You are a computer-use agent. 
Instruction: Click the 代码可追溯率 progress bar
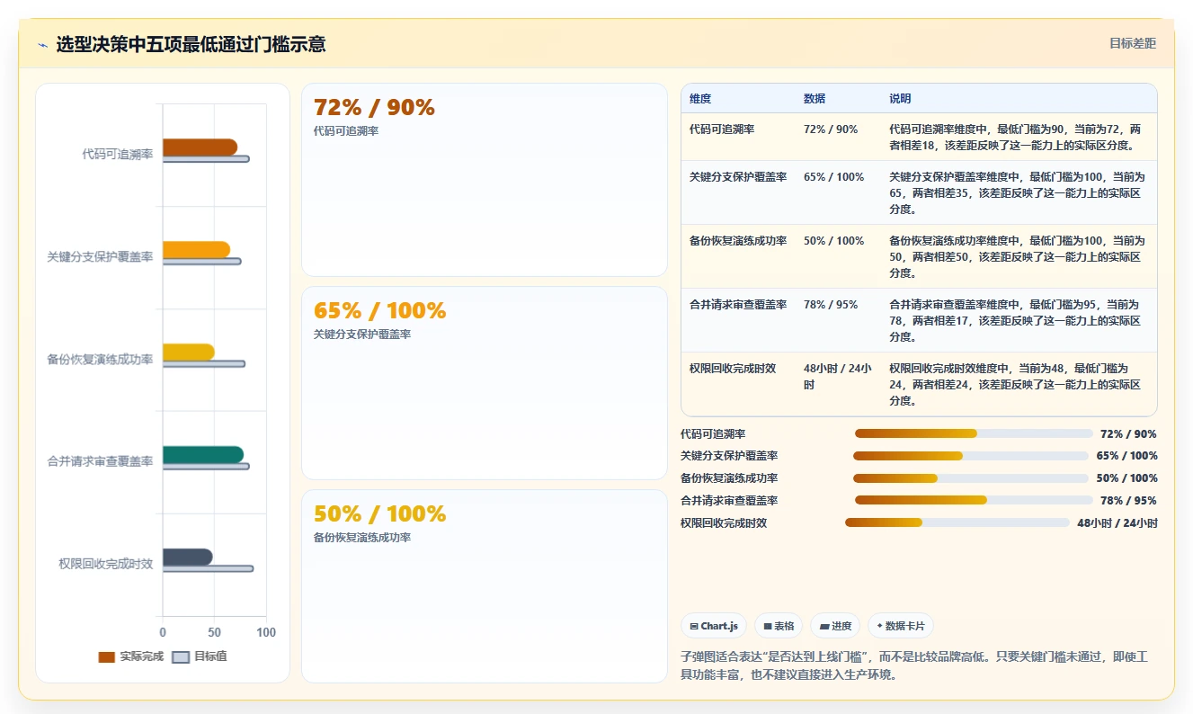pos(974,433)
